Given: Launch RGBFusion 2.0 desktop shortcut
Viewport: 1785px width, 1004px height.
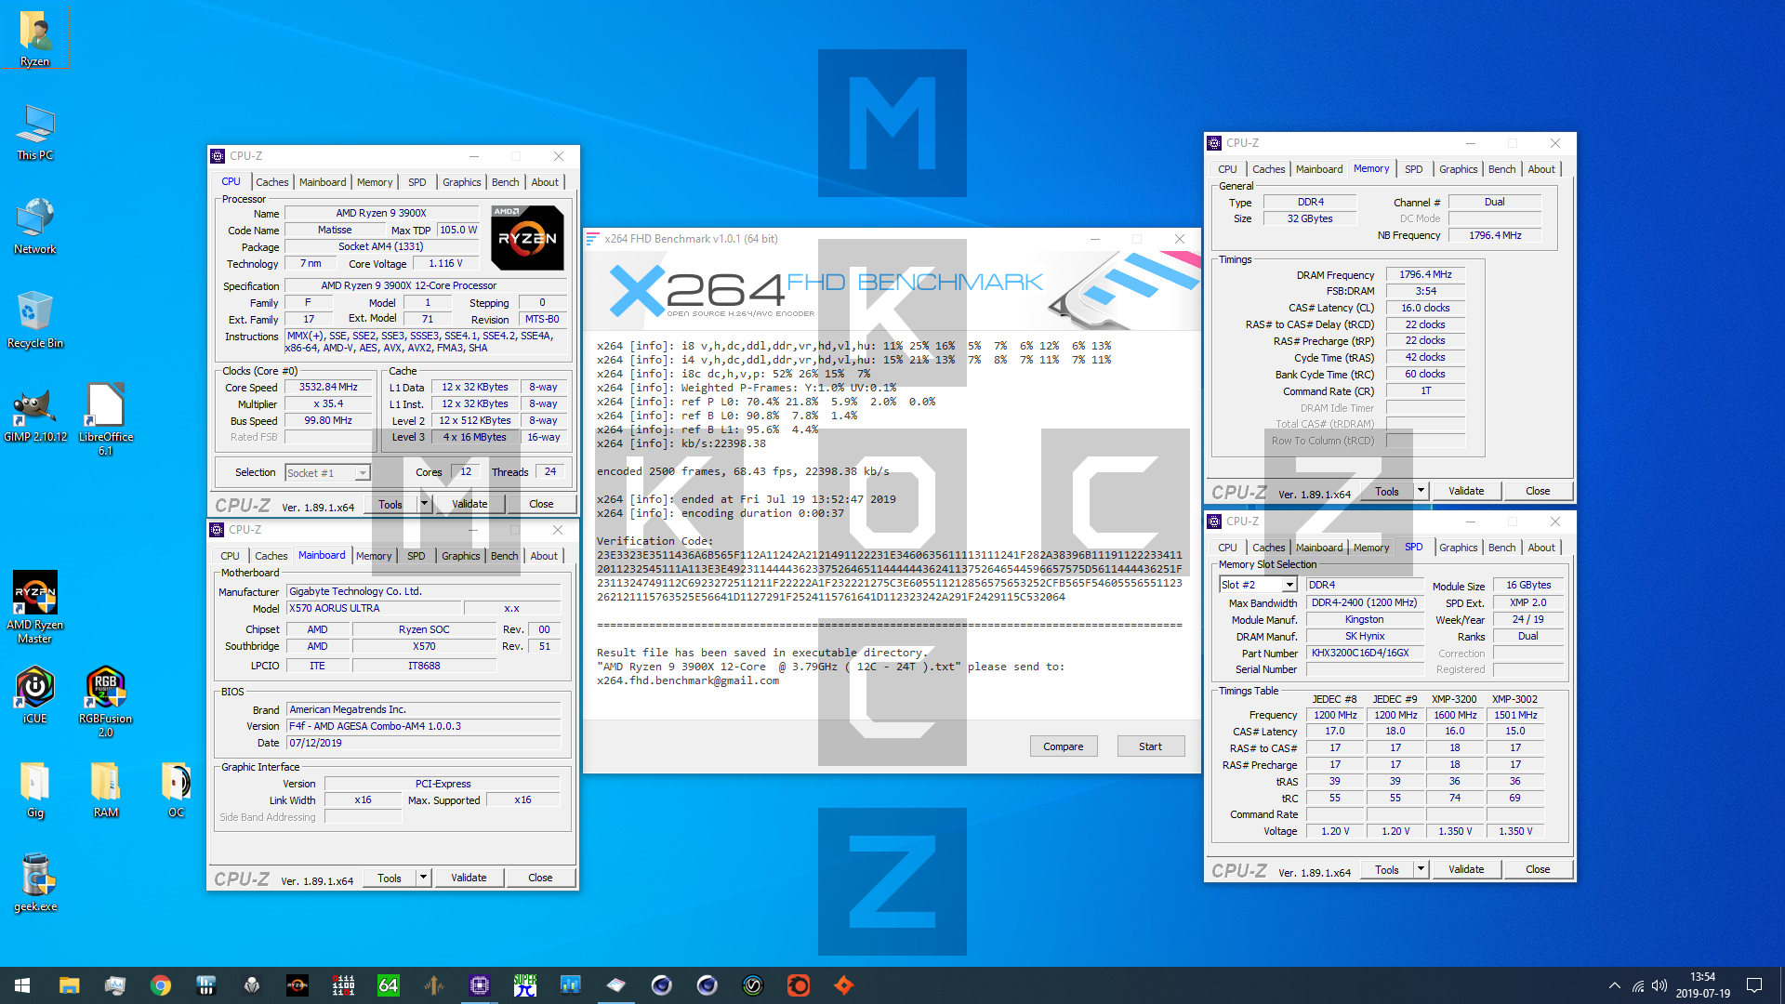Looking at the screenshot, I should [106, 702].
